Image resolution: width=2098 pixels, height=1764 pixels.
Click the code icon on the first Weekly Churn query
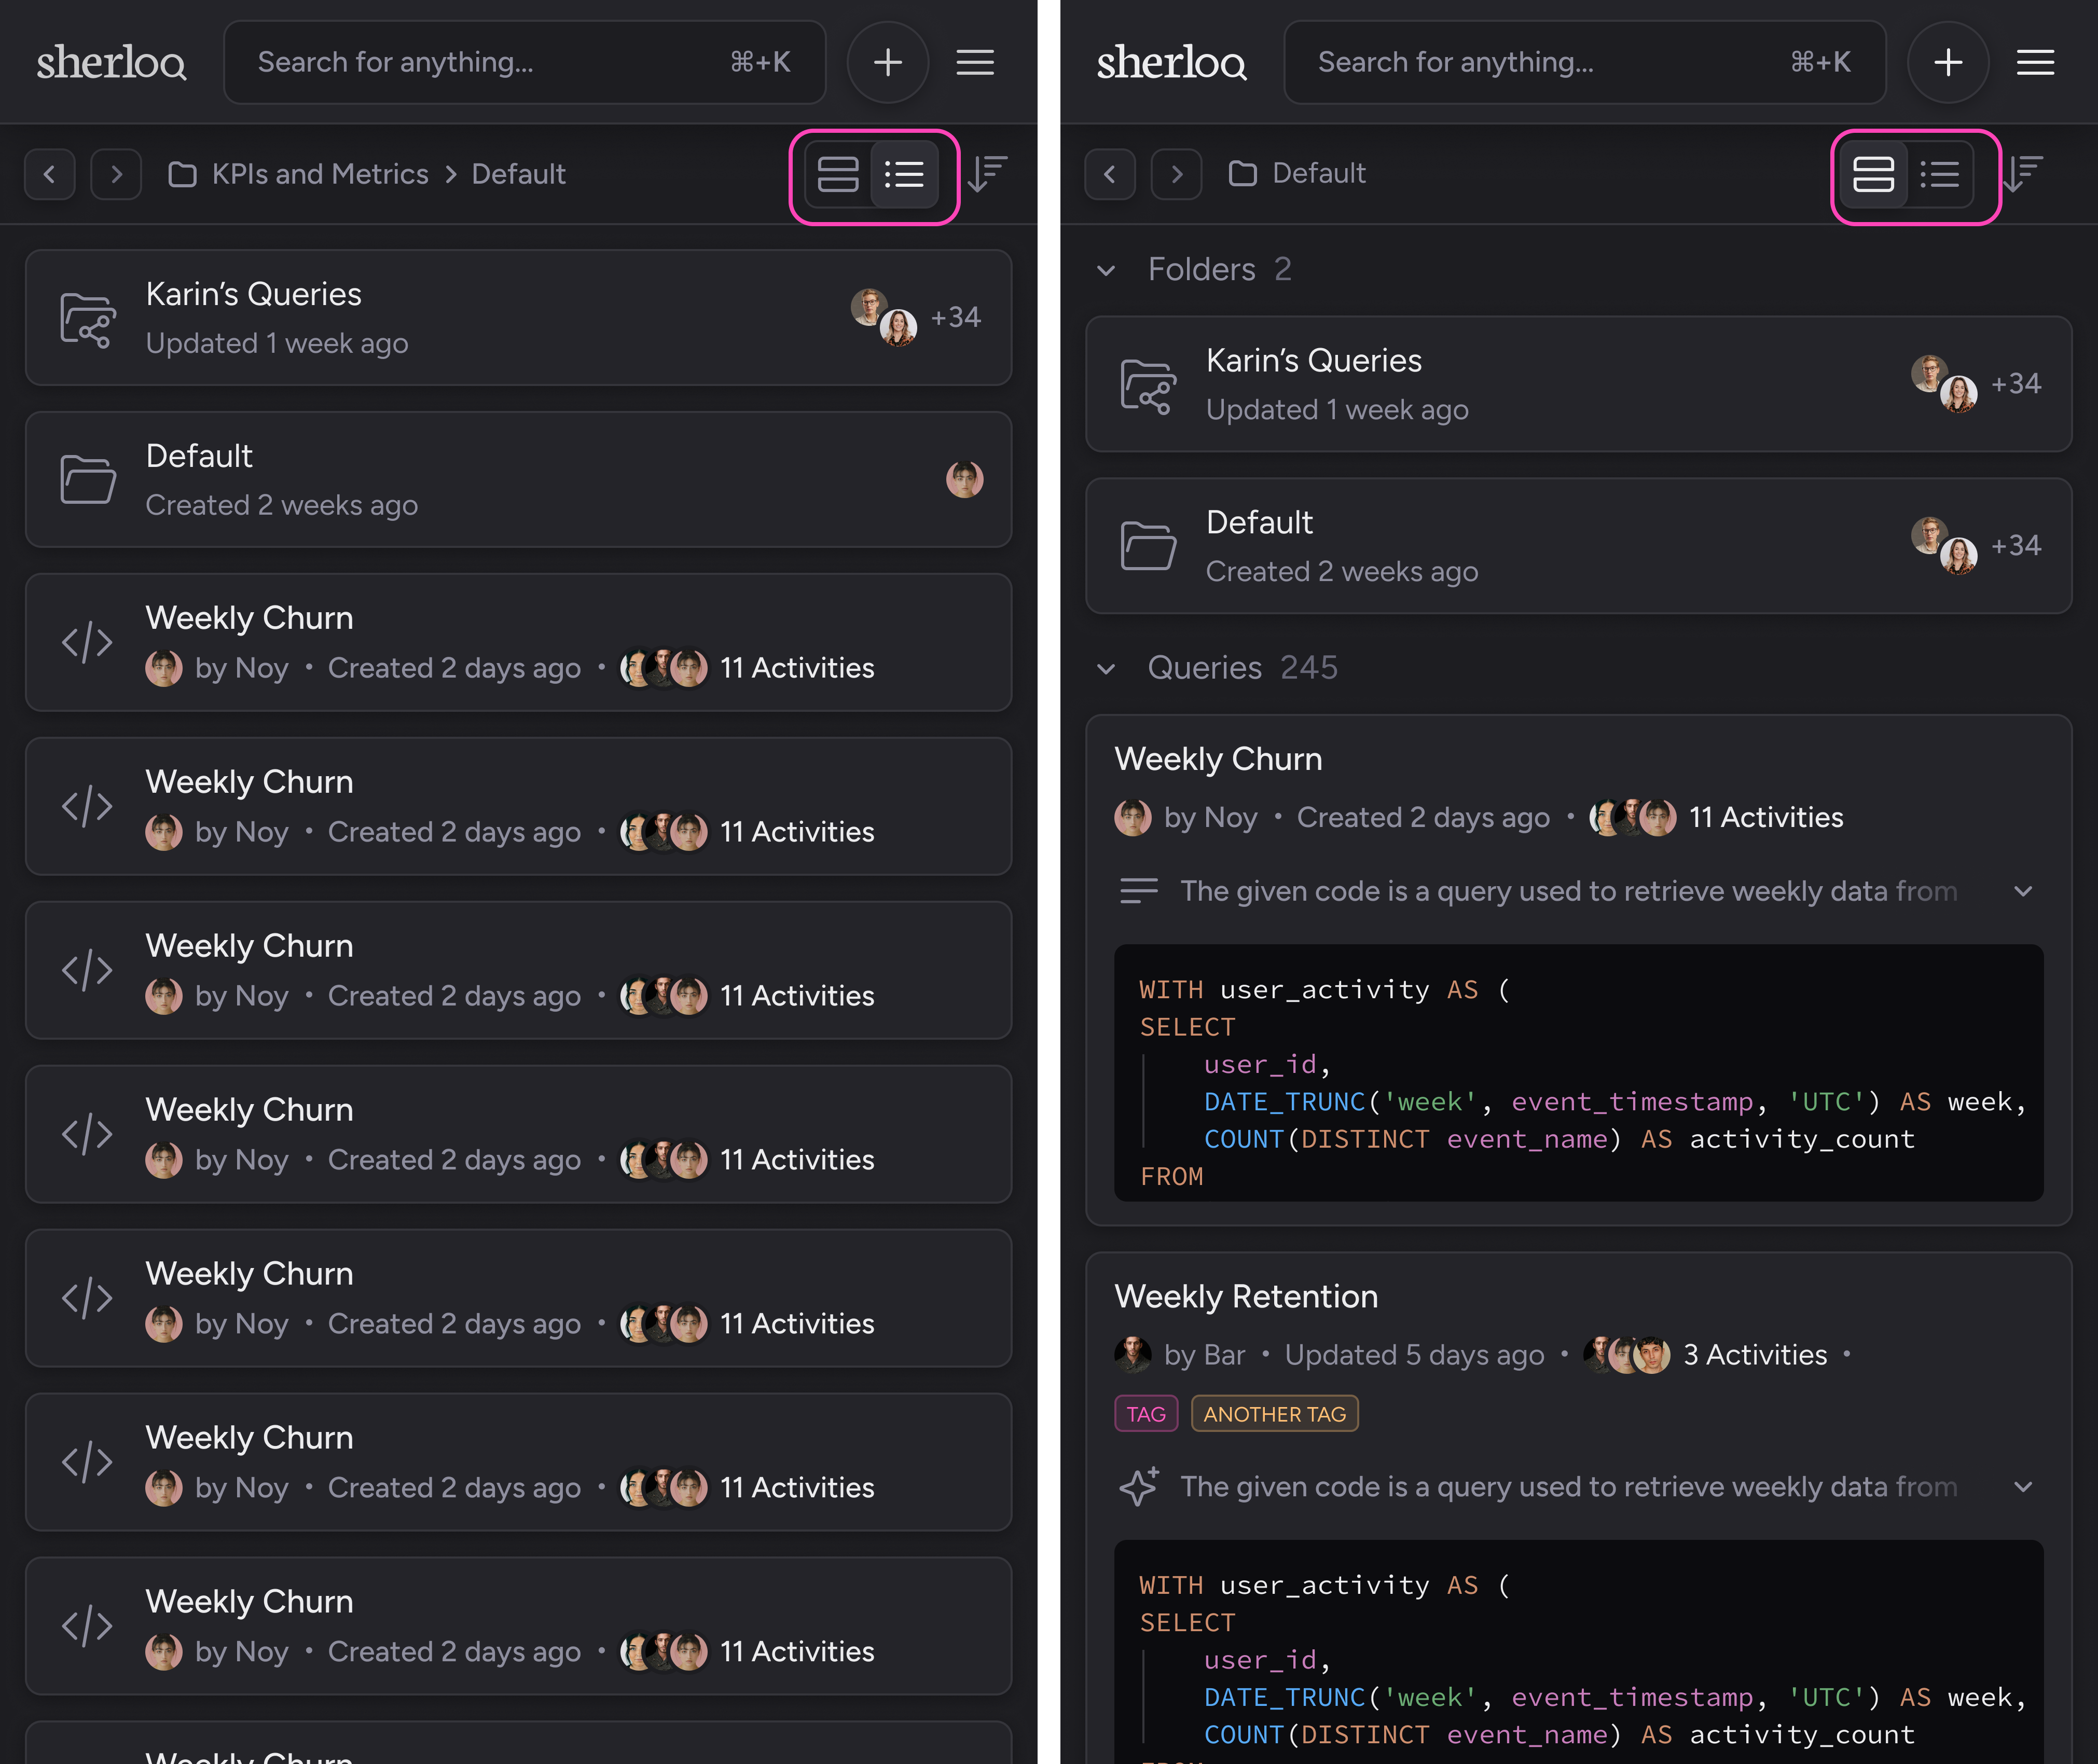pos(88,642)
